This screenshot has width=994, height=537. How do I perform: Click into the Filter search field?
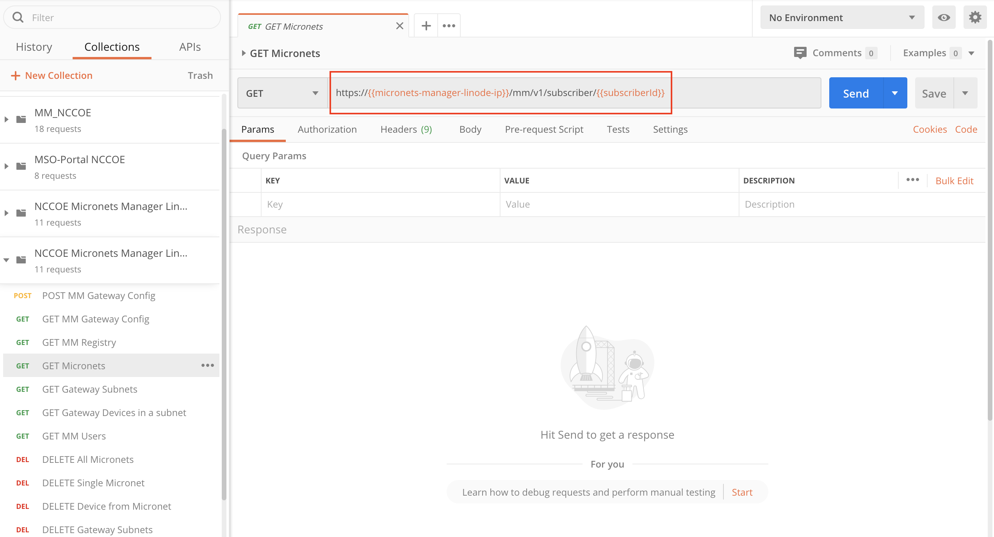[112, 17]
